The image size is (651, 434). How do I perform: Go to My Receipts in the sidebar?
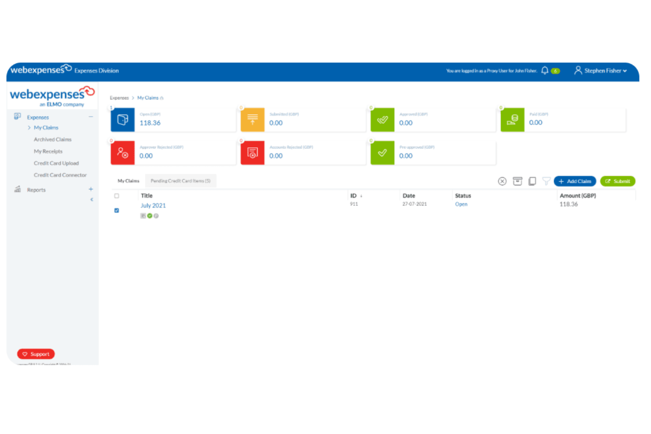coord(48,151)
